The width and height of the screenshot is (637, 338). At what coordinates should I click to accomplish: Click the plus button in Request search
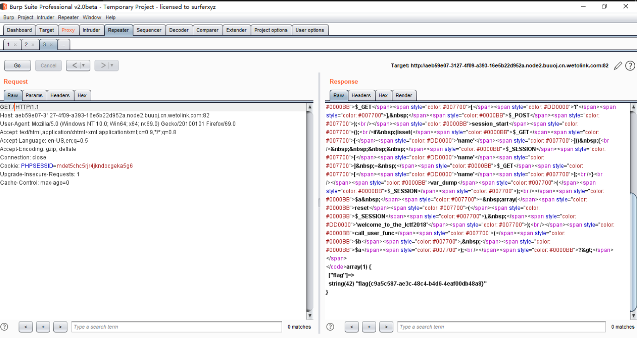point(43,327)
